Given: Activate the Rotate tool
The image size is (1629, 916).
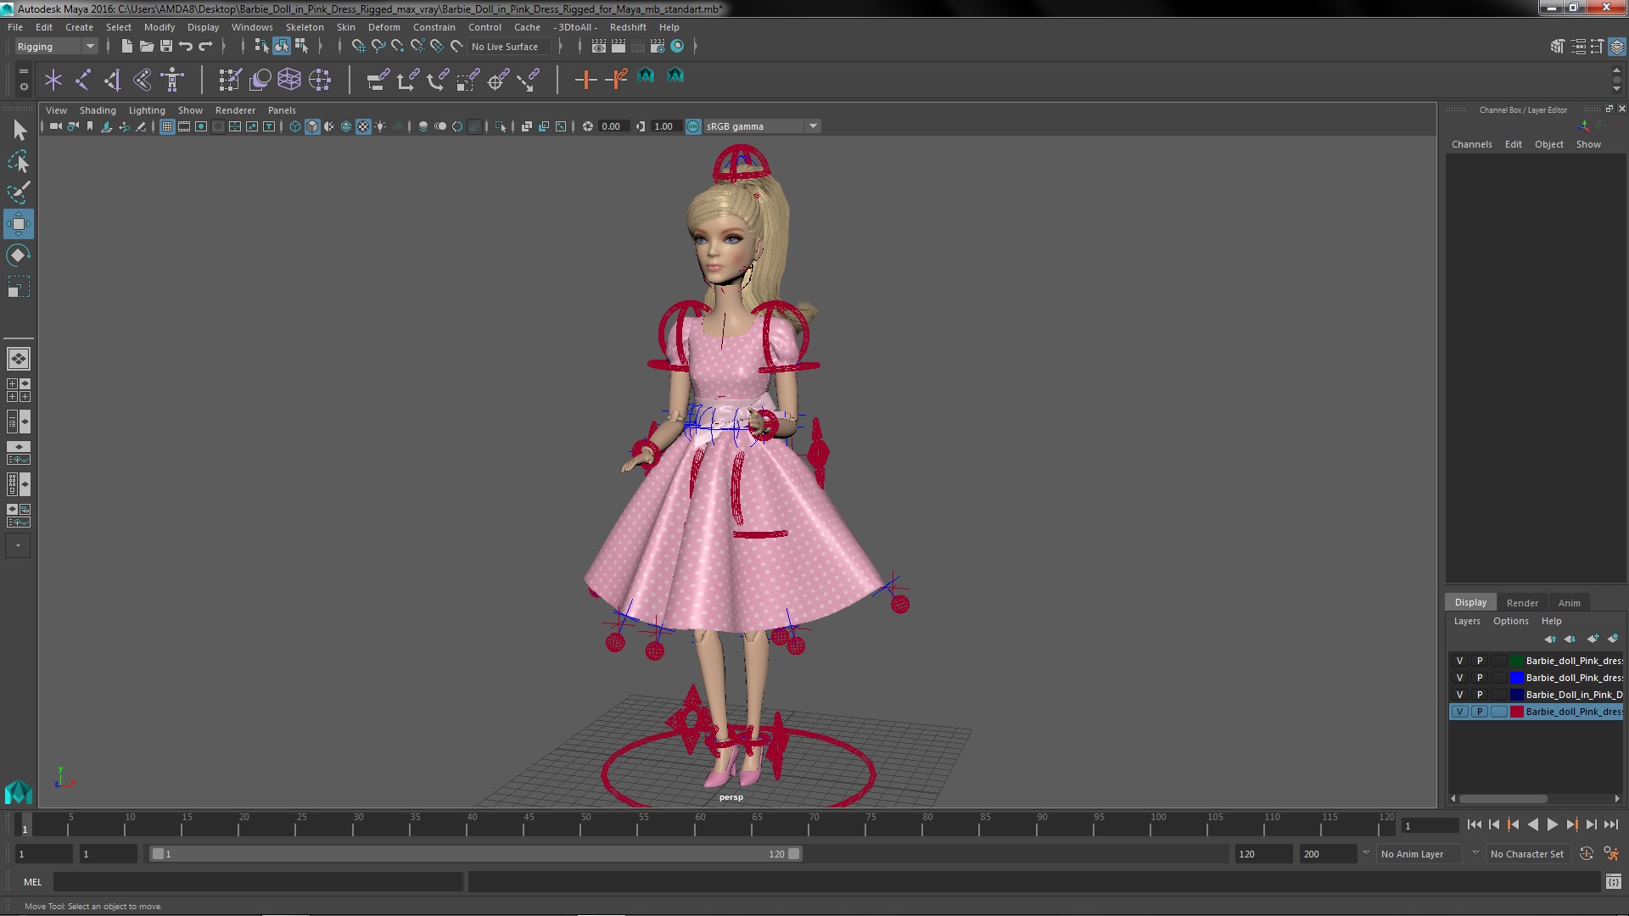Looking at the screenshot, I should click(18, 255).
